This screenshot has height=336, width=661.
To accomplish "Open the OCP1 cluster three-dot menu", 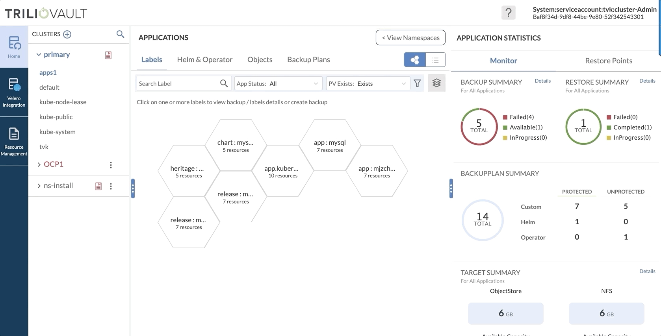I will point(111,165).
